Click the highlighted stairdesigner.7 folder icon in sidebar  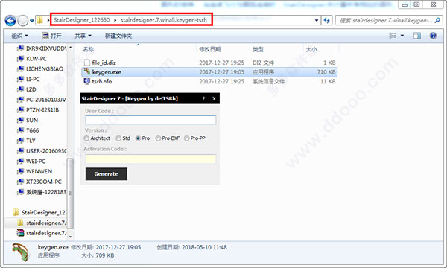20,223
